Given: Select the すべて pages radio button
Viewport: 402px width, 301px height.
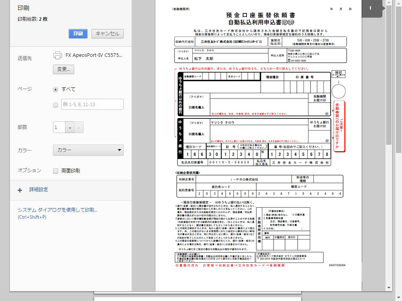Looking at the screenshot, I should [55, 89].
